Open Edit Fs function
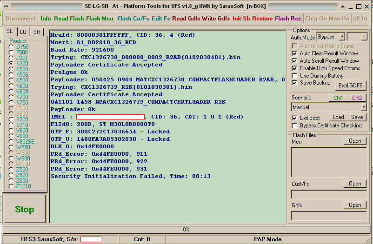Image resolution: width=373 pixels, height=244 pixels. pos(161,19)
